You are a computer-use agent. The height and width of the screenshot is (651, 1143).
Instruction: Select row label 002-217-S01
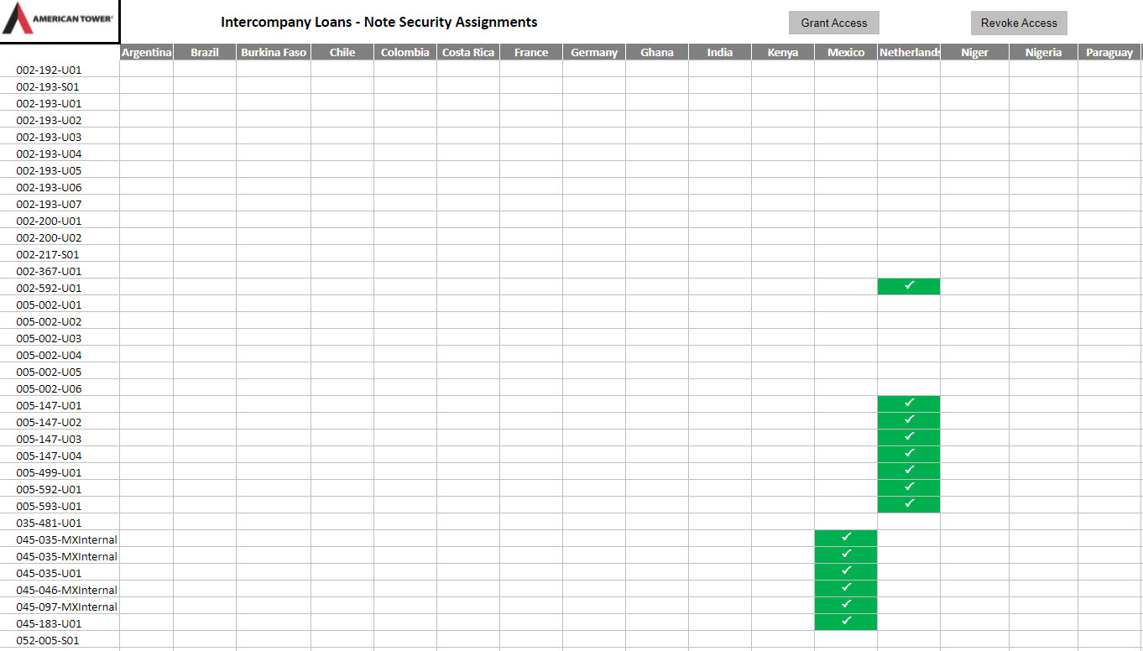pyautogui.click(x=48, y=254)
